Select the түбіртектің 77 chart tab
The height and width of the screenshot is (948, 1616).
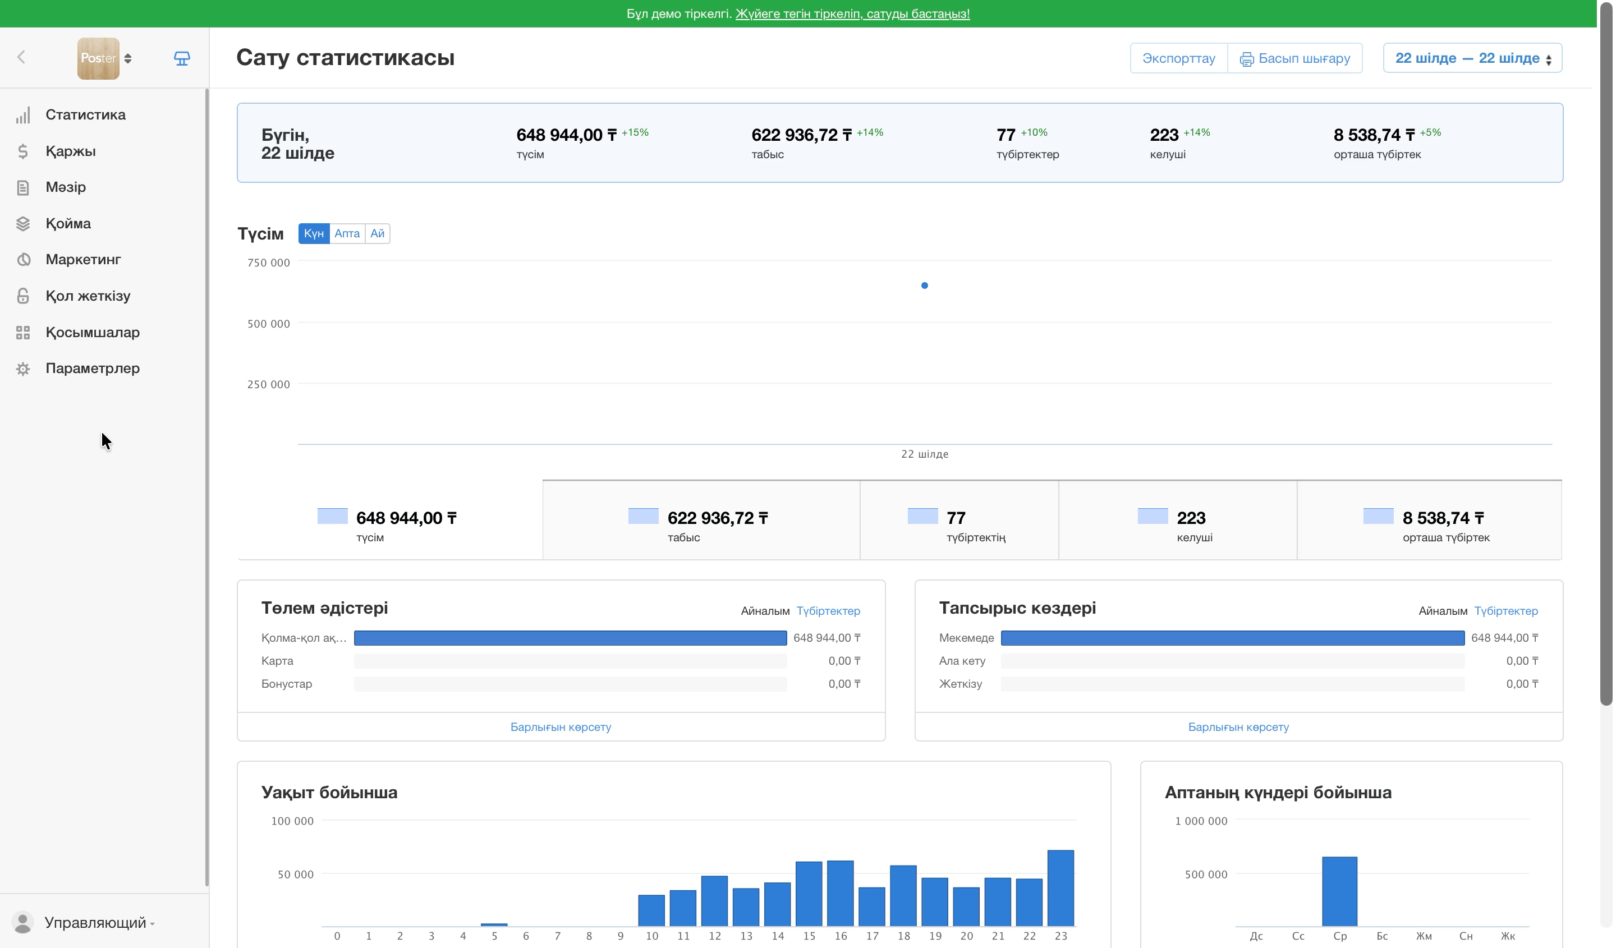pos(959,521)
